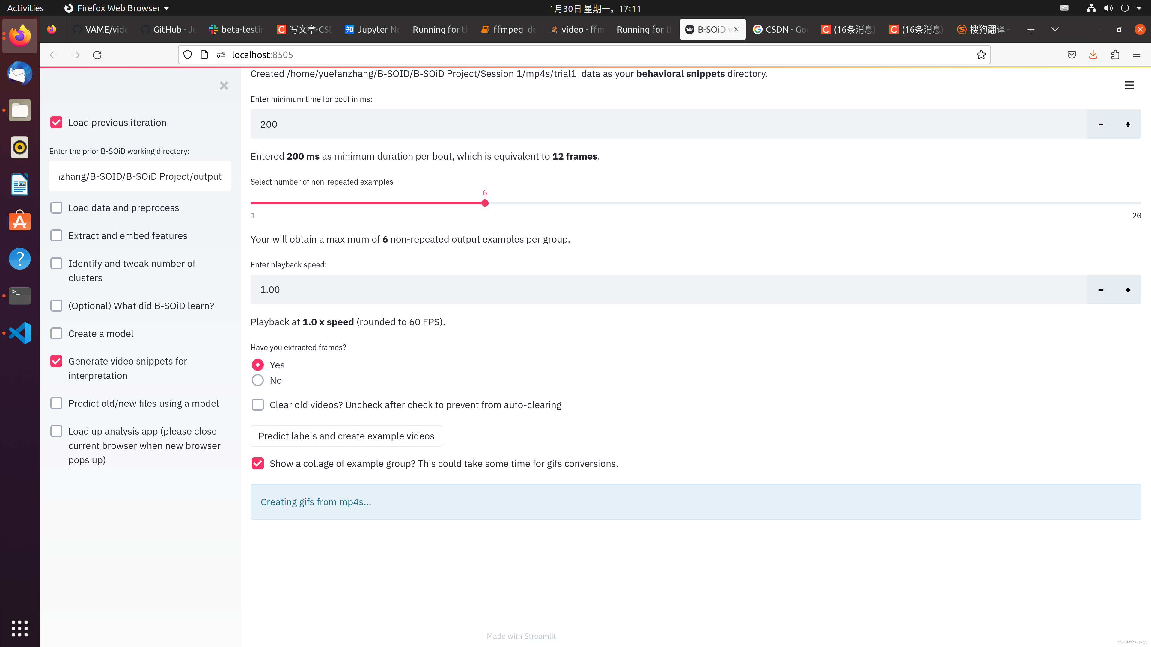Open the Terminal from the dock
Screen dimensions: 1151x647
click(x=20, y=296)
